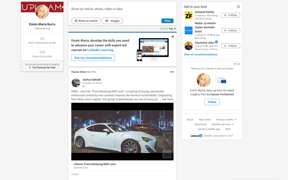Image resolution: width=288 pixels, height=180 pixels.
Task: Click the LinkedIn influencer badge beside Daymond John
Action: (216, 42)
